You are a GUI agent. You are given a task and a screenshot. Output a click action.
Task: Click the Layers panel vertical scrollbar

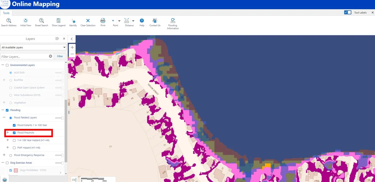pyautogui.click(x=66, y=131)
